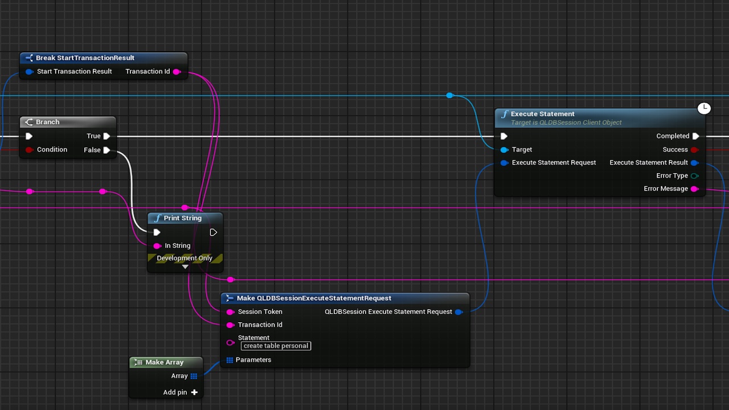
Task: Click the In String pin on Print String
Action: click(x=157, y=246)
